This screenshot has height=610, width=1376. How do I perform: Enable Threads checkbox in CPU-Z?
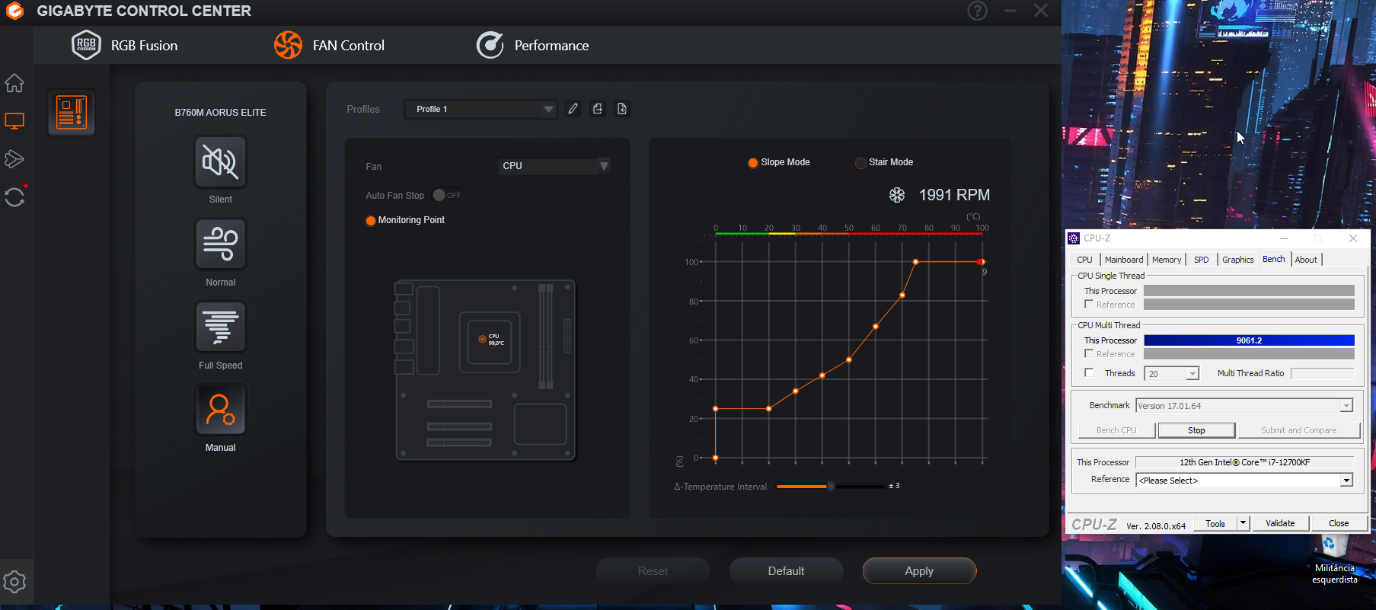click(x=1089, y=372)
